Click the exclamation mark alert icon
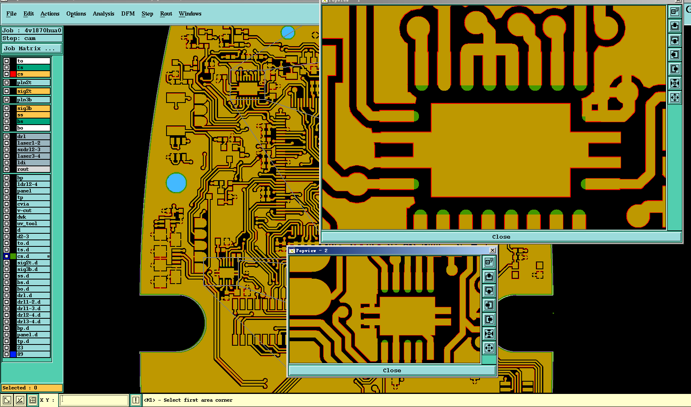The image size is (691, 407). pyautogui.click(x=136, y=400)
